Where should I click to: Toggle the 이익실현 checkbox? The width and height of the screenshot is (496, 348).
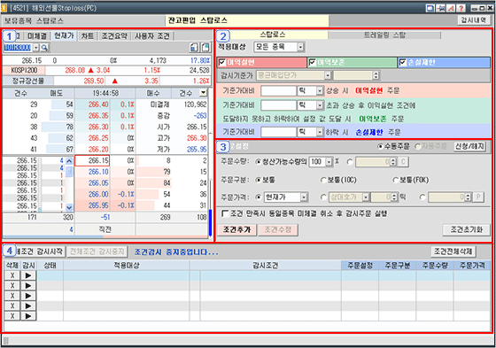pyautogui.click(x=222, y=62)
